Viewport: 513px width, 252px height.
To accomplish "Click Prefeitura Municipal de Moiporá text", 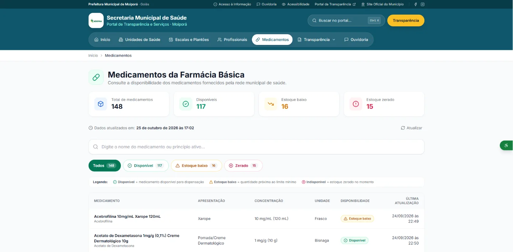I will tap(113, 4).
